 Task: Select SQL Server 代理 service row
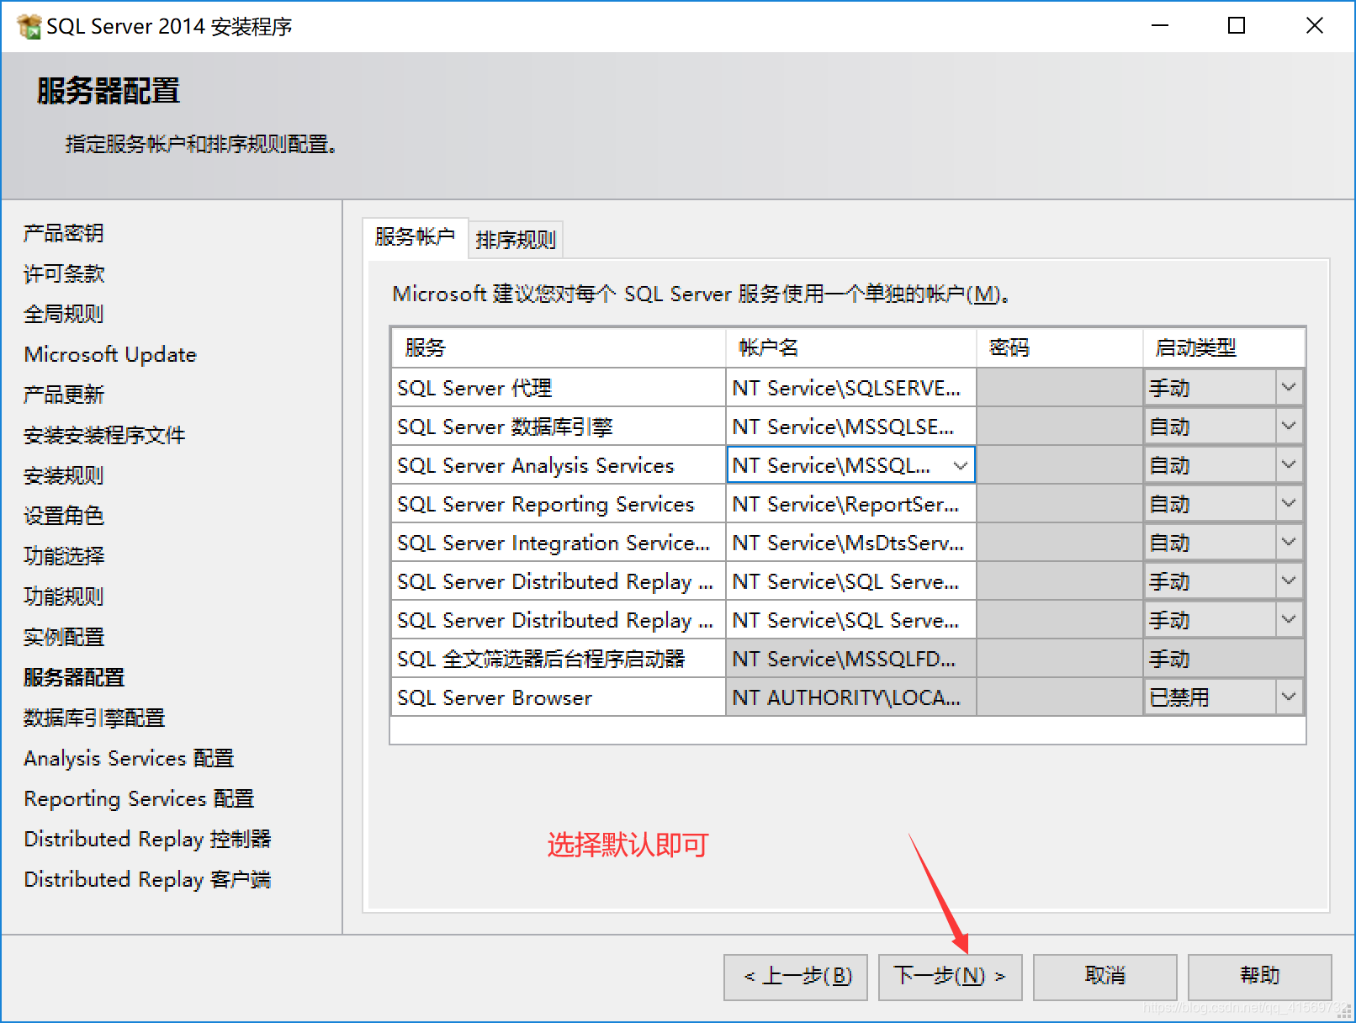pyautogui.click(x=559, y=388)
